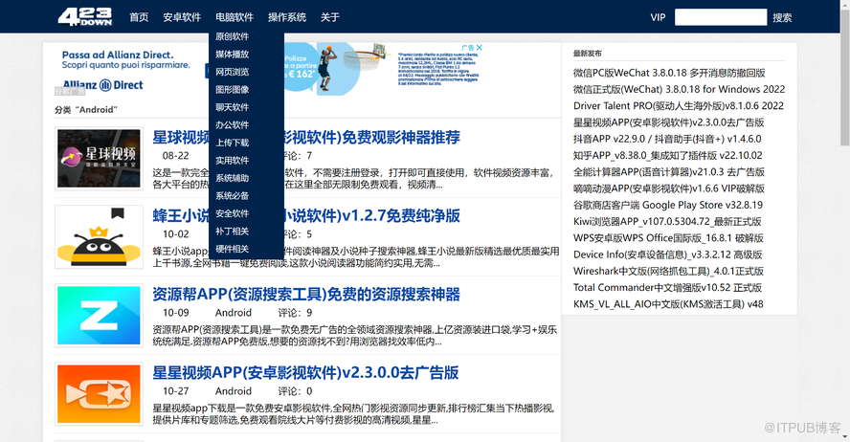Open the 关于 navigation item
This screenshot has width=850, height=442.
[329, 17]
